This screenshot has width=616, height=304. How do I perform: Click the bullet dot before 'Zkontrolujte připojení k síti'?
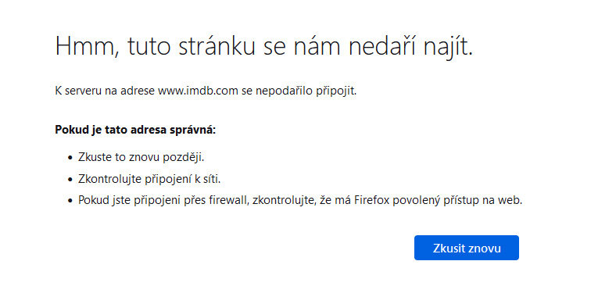tap(70, 180)
